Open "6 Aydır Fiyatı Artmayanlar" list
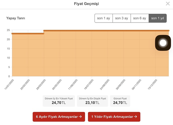This screenshot has width=173, height=125. pos(59,117)
